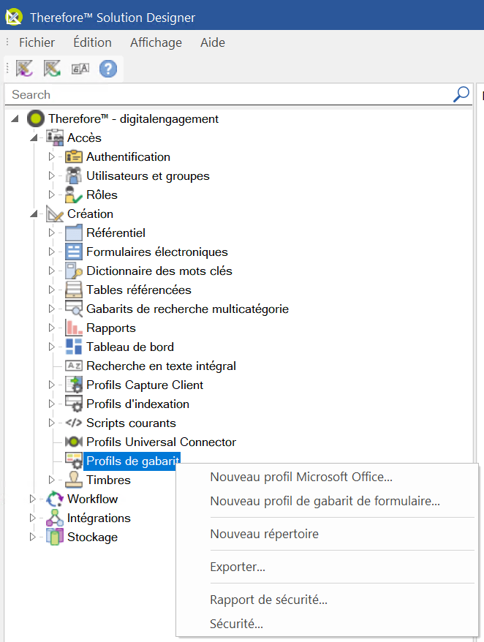Expand the Dictionnaire des mots clés node

[52, 271]
